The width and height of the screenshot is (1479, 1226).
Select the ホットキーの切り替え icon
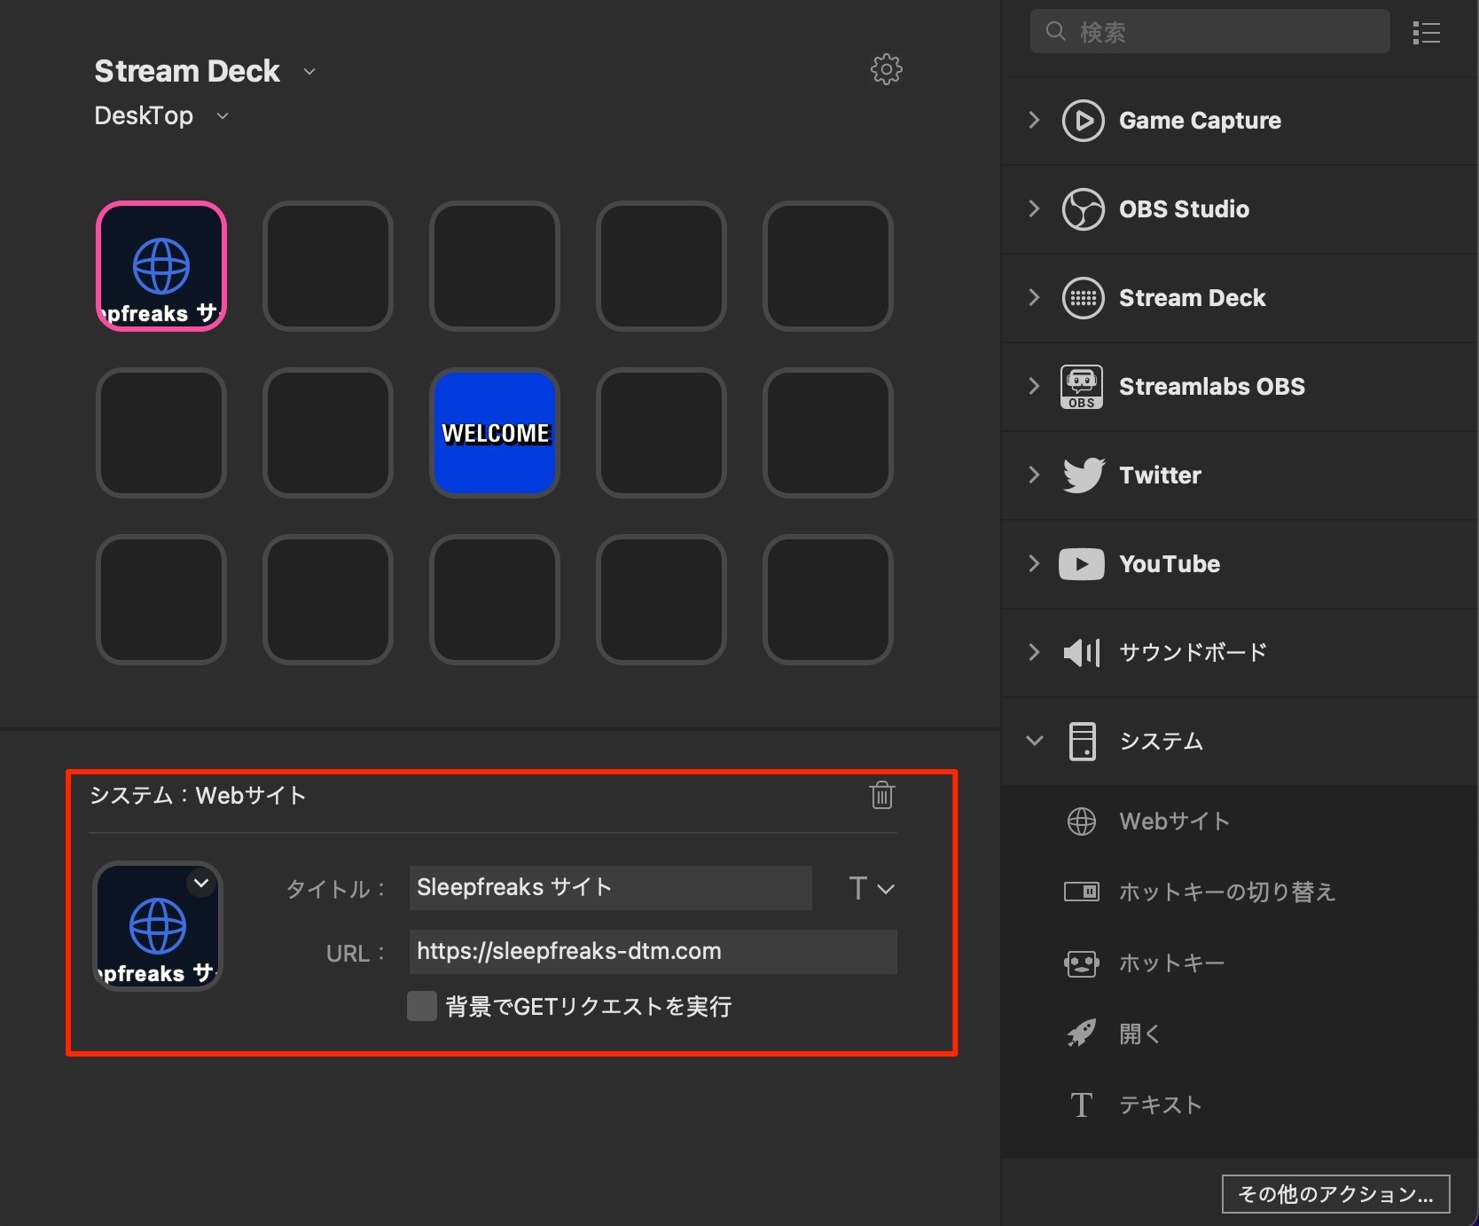1081,892
